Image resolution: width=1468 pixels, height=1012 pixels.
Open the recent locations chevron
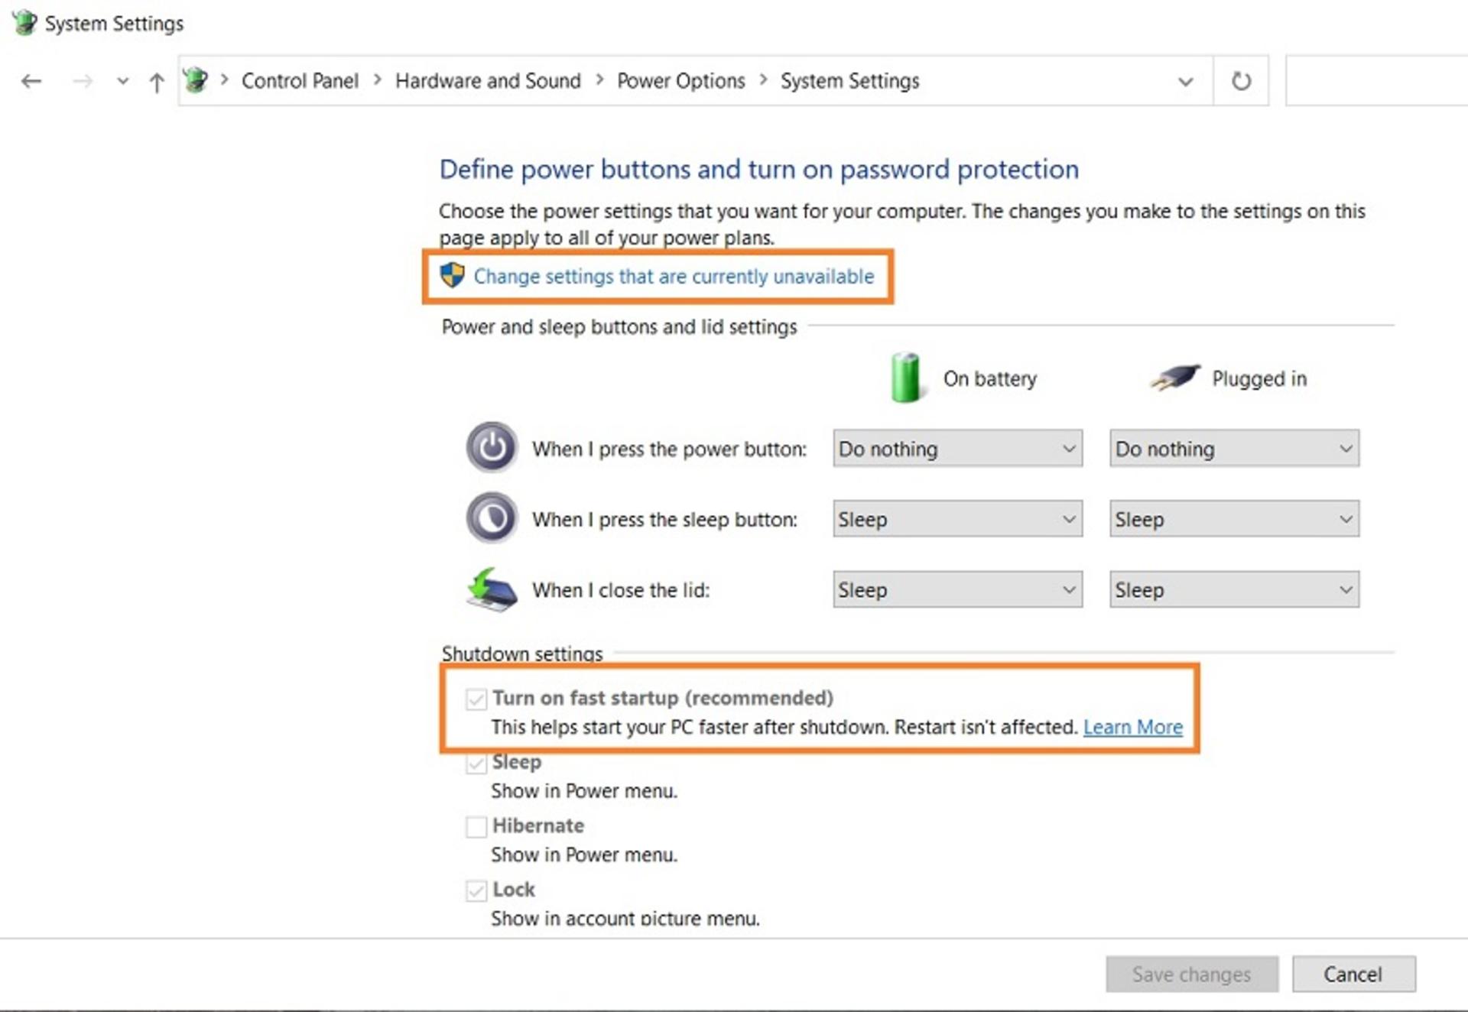pyautogui.click(x=122, y=81)
